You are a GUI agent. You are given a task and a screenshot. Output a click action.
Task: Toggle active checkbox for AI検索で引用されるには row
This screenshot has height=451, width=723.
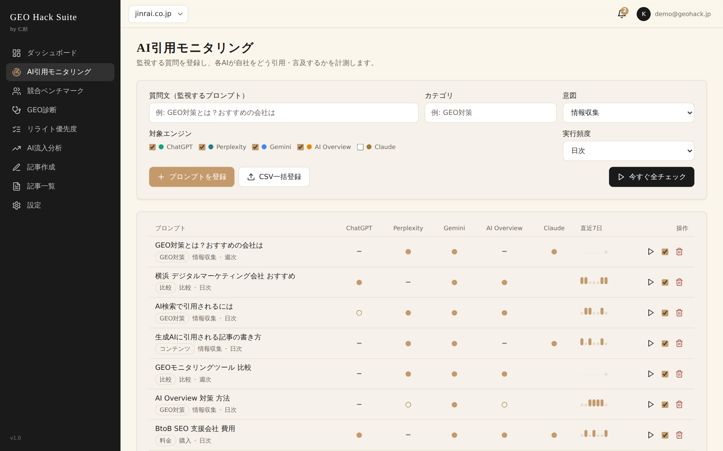665,313
